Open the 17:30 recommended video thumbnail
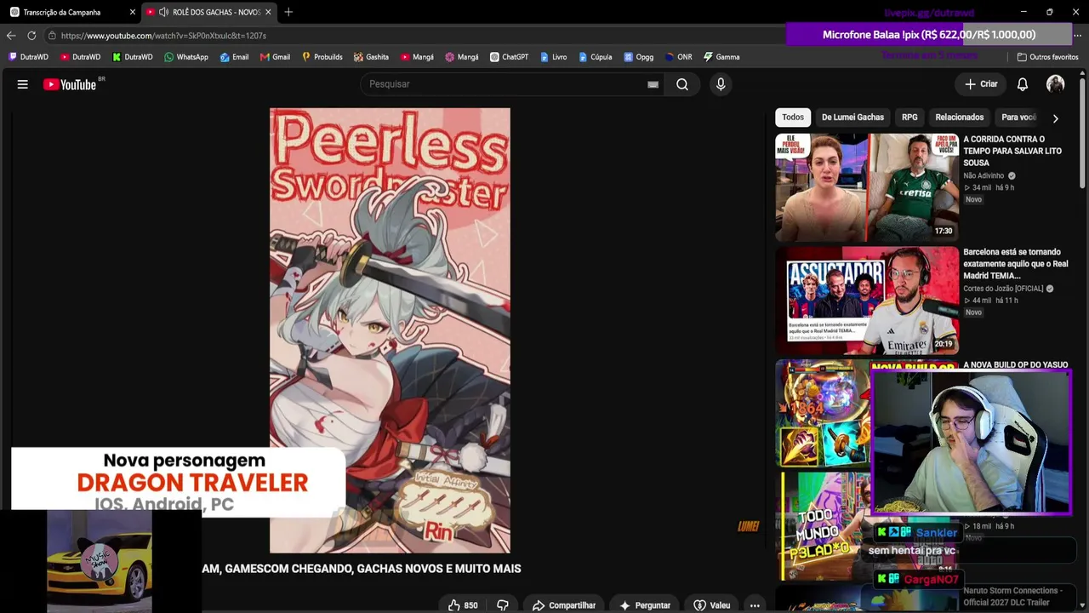Screen dimensions: 1089x613 point(866,187)
